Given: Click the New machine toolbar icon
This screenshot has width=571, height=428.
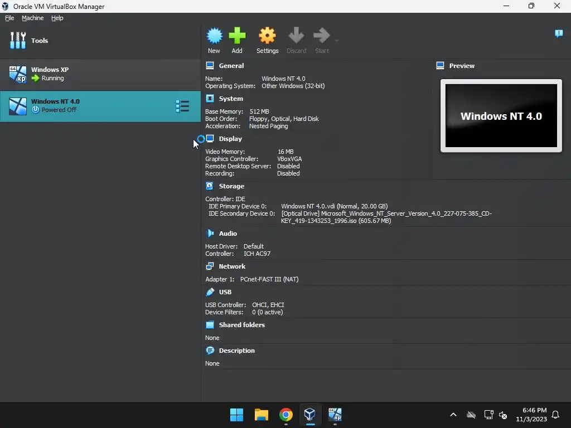Looking at the screenshot, I should tap(214, 36).
